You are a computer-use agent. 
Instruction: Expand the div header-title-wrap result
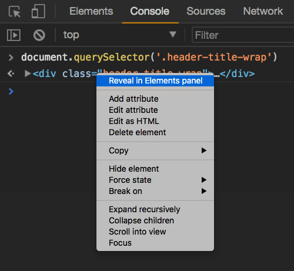click(x=28, y=73)
